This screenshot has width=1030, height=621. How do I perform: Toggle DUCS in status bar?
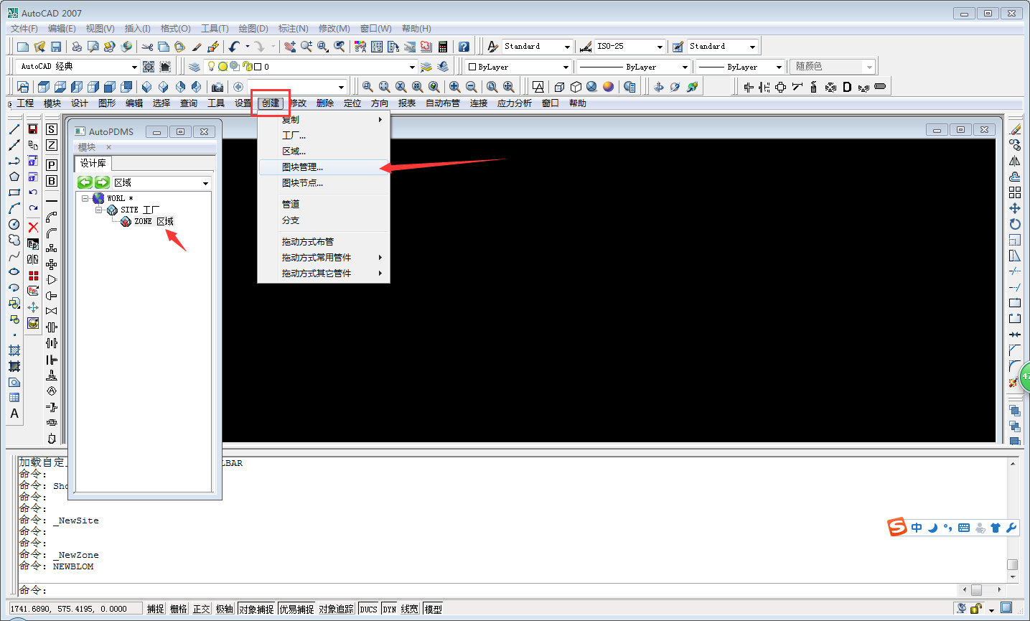click(369, 609)
